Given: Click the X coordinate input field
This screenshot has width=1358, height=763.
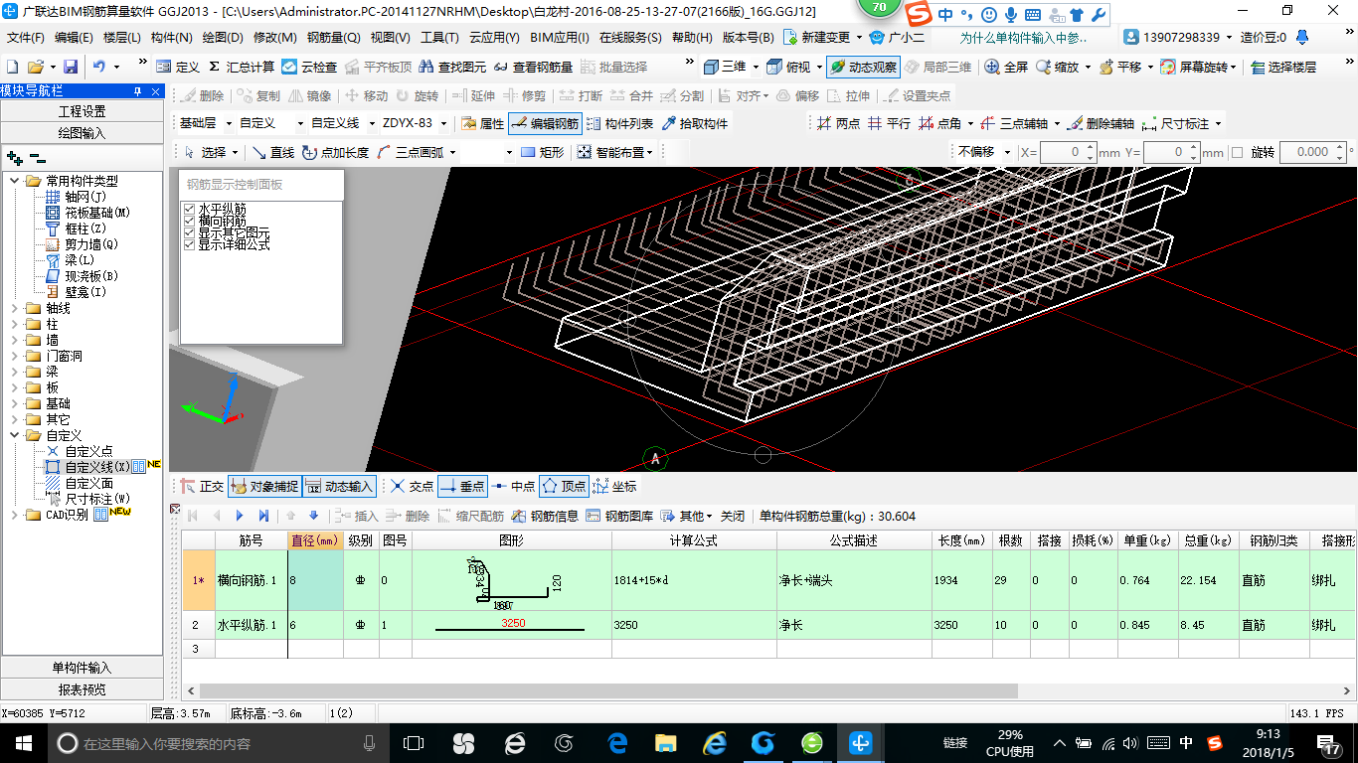Looking at the screenshot, I should coord(1068,152).
